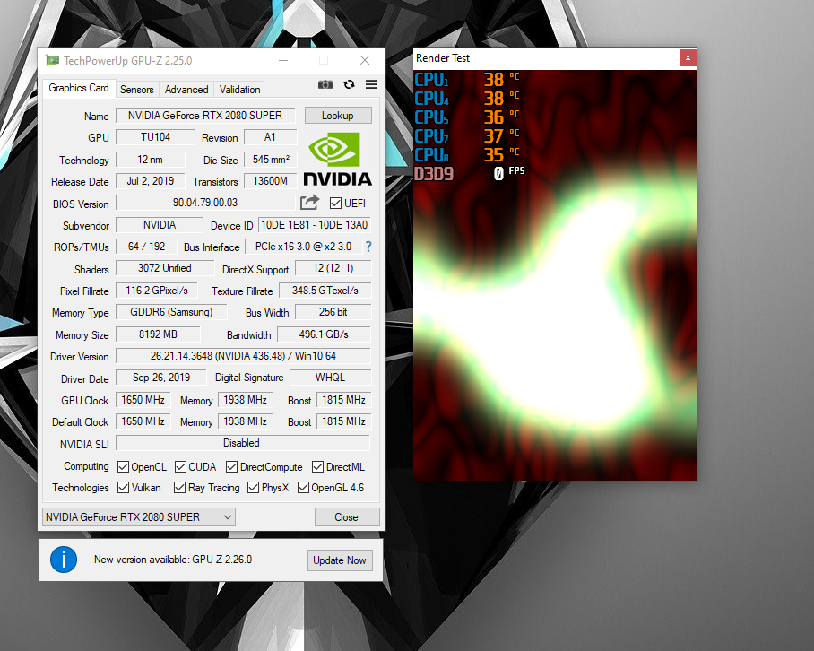The height and width of the screenshot is (651, 814).
Task: Toggle the DirectCompute checkbox
Action: pos(231,466)
